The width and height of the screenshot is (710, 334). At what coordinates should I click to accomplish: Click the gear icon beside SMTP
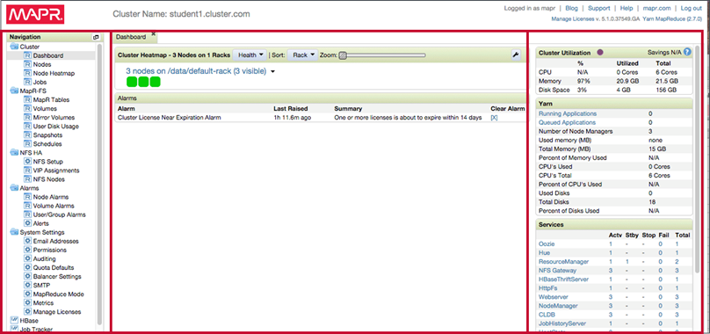(27, 285)
